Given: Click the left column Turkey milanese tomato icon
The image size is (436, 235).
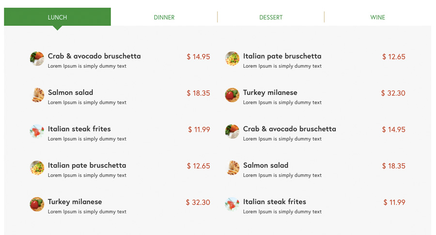Looking at the screenshot, I should (37, 204).
